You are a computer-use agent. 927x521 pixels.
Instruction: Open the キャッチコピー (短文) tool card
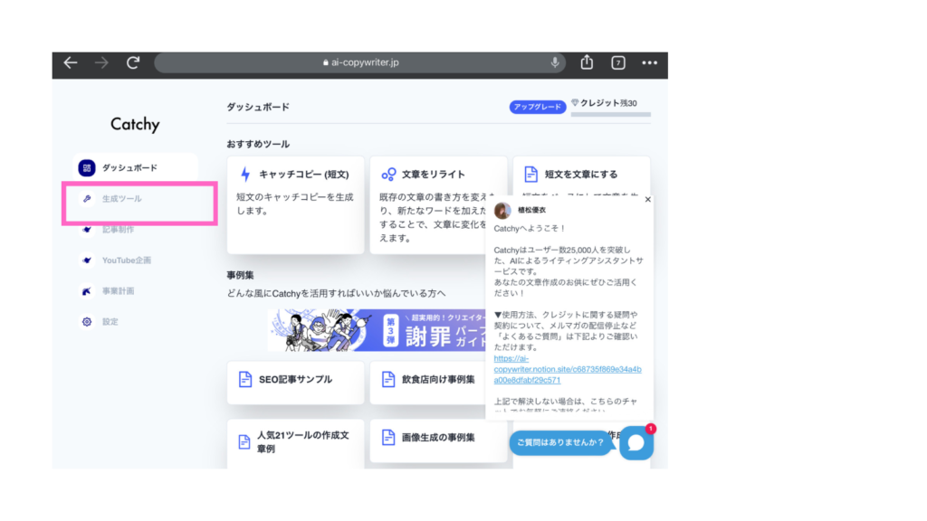296,205
